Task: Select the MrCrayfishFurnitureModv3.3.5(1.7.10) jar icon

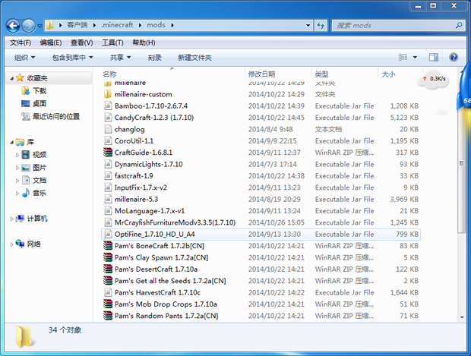Action: pyautogui.click(x=108, y=222)
